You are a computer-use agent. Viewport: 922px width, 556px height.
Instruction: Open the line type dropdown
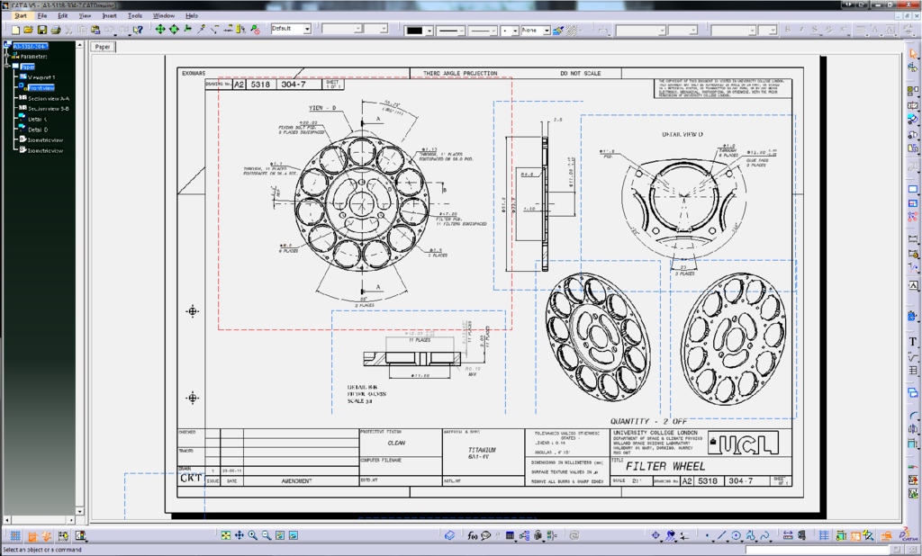pyautogui.click(x=493, y=31)
